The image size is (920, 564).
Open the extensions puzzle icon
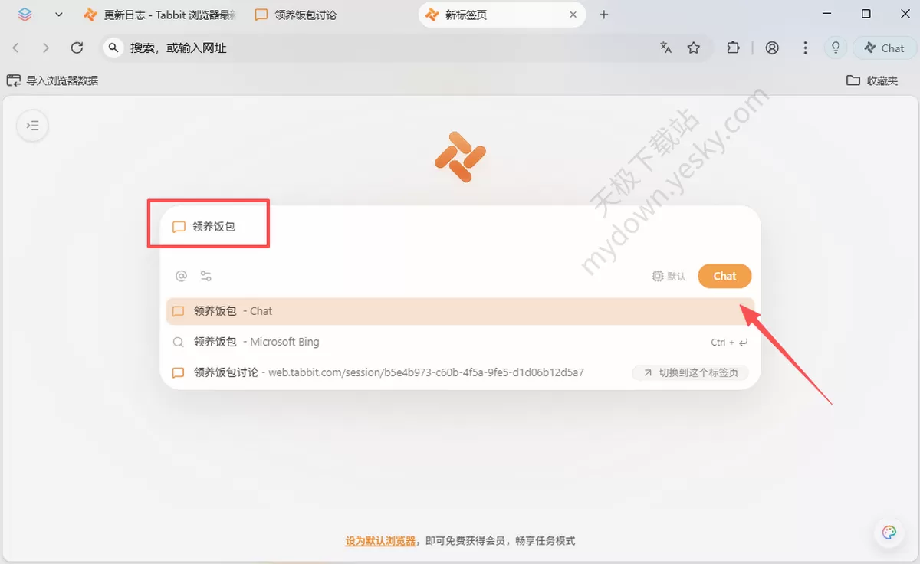pos(734,48)
